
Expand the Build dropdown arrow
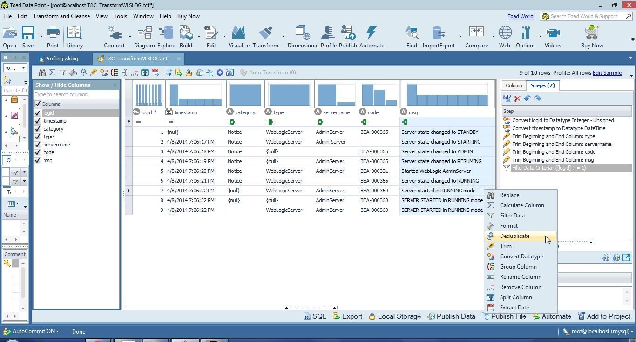click(199, 36)
